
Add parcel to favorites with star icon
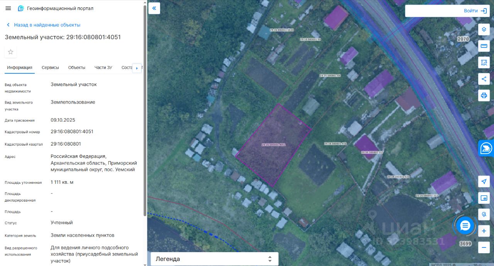(10, 52)
